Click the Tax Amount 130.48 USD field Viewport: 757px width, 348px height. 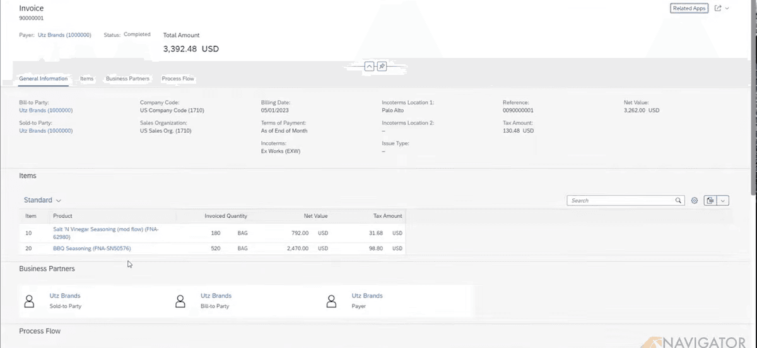click(519, 131)
